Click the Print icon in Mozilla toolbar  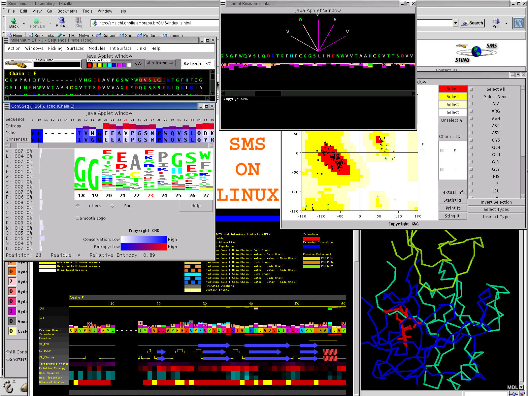[496, 21]
